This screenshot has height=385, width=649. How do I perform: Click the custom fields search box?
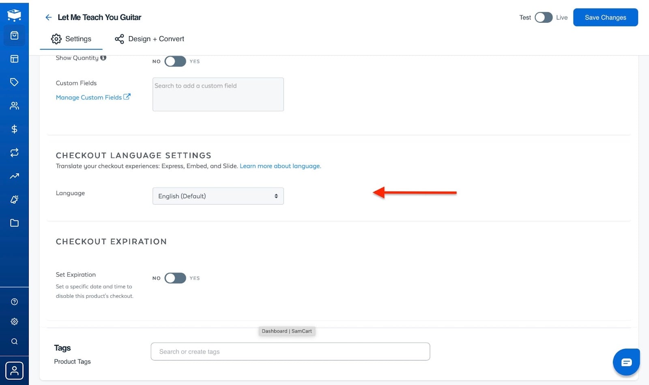218,94
